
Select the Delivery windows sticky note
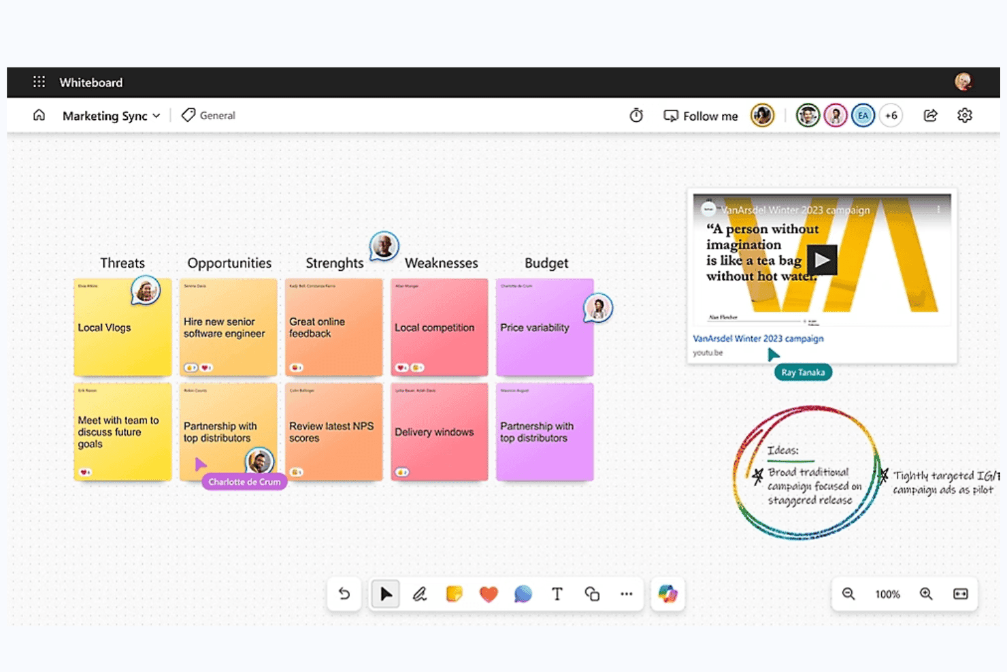440,432
